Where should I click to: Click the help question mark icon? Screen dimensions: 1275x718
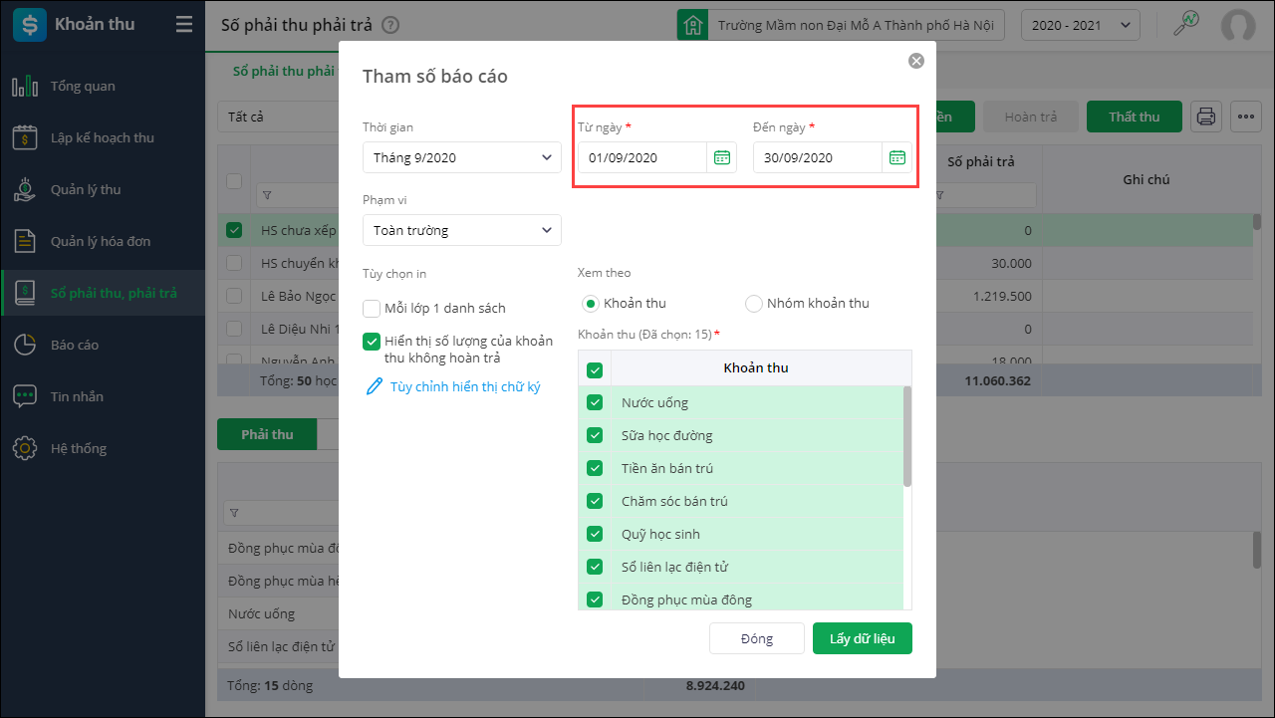coord(390,25)
